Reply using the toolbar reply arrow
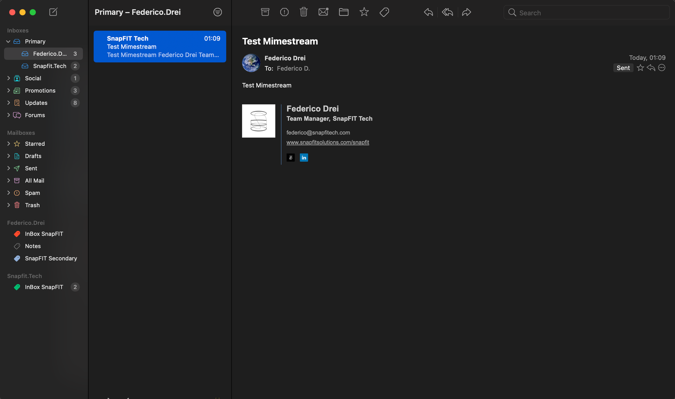The image size is (675, 399). click(428, 12)
